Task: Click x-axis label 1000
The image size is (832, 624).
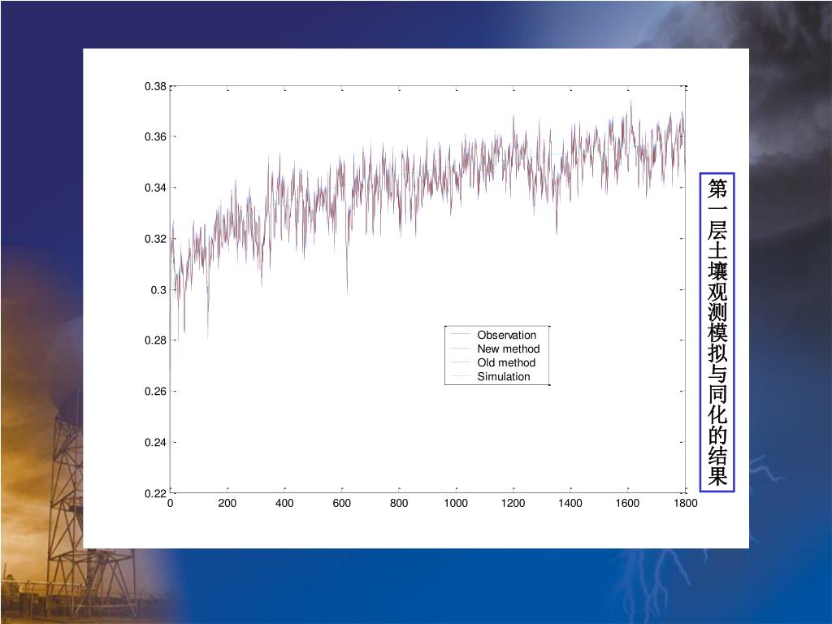Action: (x=456, y=503)
